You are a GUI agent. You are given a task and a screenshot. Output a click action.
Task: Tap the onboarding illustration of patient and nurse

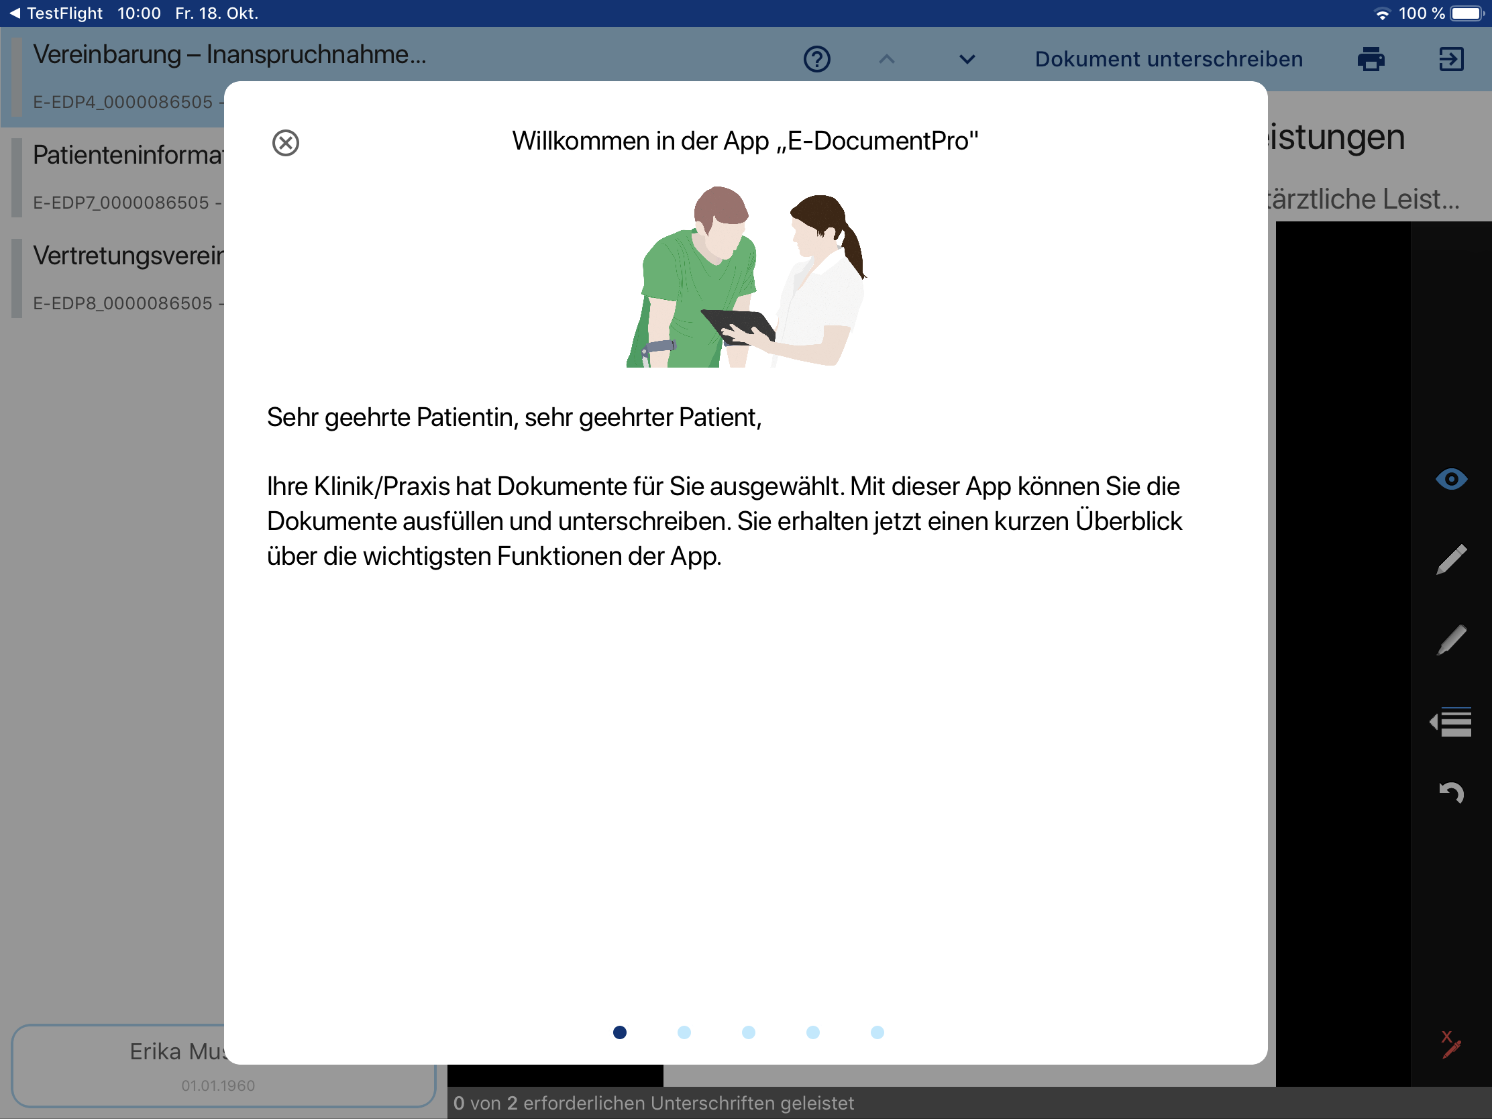click(x=746, y=276)
